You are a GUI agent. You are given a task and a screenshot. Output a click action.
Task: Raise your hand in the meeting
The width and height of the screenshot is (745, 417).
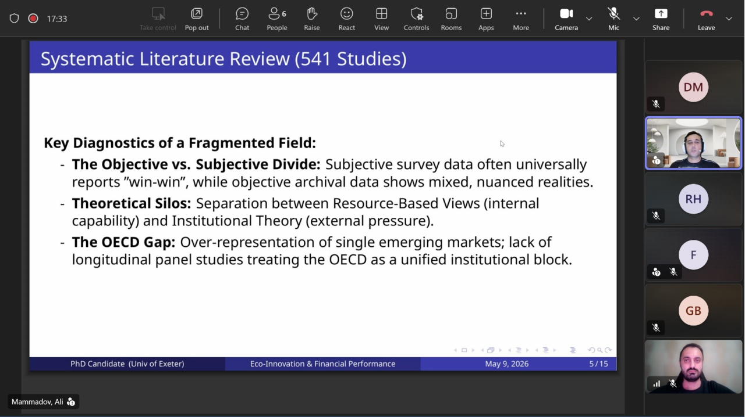pyautogui.click(x=312, y=19)
